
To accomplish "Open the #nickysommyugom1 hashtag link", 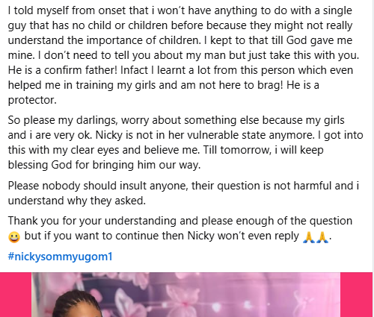I will coord(60,257).
